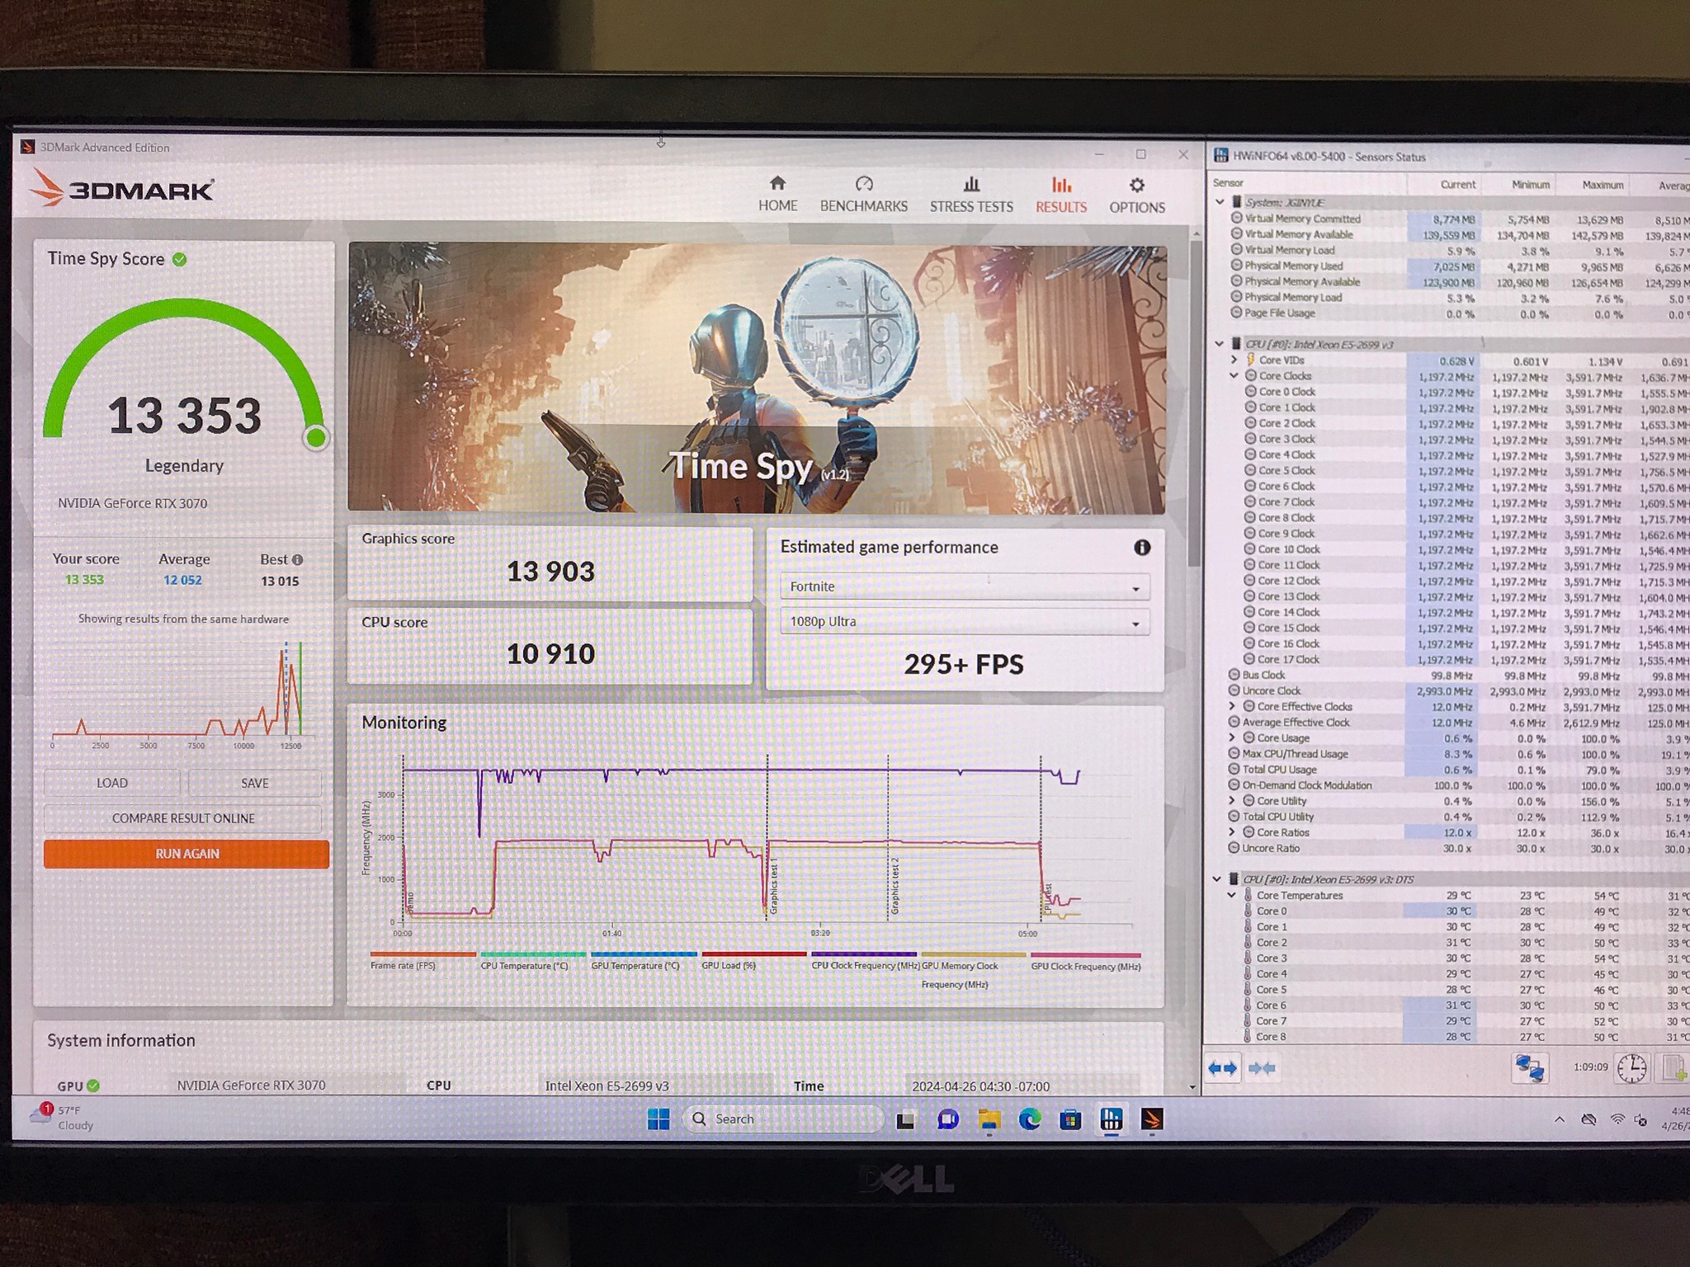The height and width of the screenshot is (1267, 1690).
Task: Toggle GPU Load (%) legend line
Action: tap(753, 961)
